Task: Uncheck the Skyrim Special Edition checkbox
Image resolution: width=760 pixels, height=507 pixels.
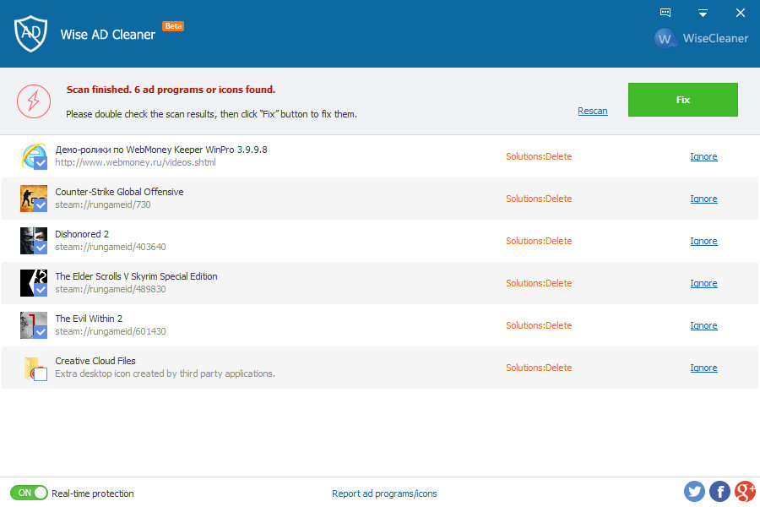Action: 41,290
